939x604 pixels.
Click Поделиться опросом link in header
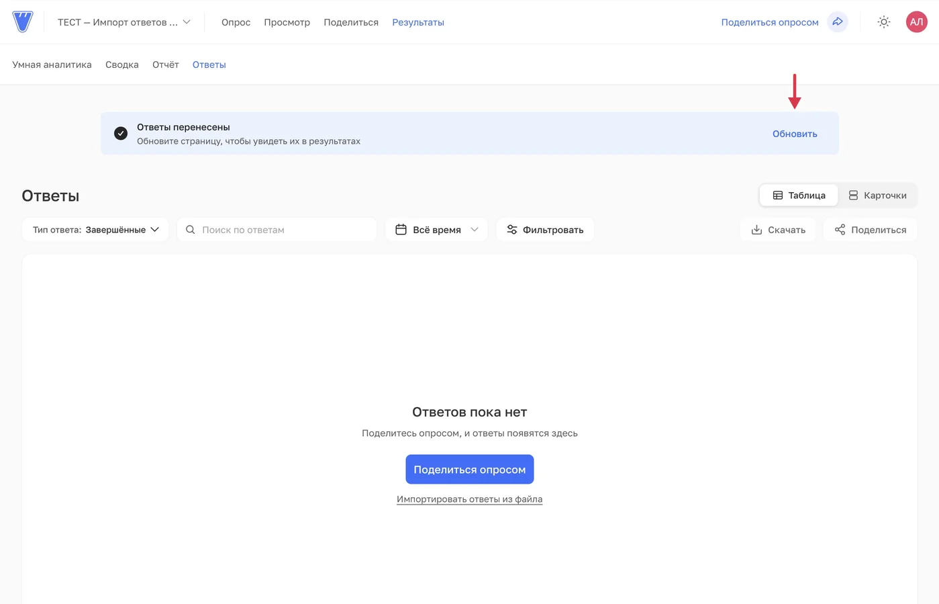770,22
